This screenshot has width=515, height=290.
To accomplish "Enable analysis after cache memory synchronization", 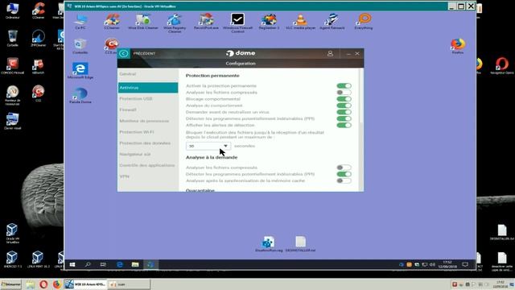I will click(x=344, y=180).
